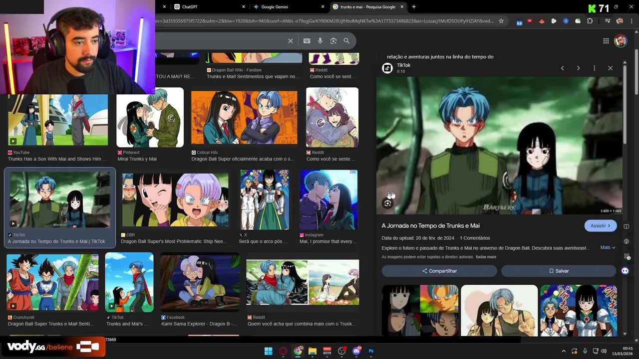Click the browser address bar URL

point(324,21)
